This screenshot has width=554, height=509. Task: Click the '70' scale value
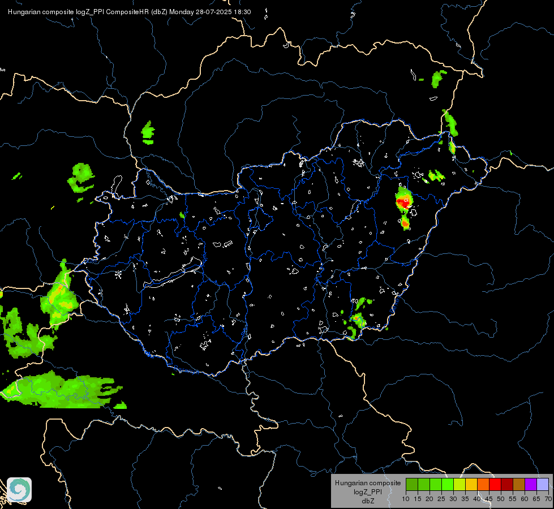(x=548, y=499)
